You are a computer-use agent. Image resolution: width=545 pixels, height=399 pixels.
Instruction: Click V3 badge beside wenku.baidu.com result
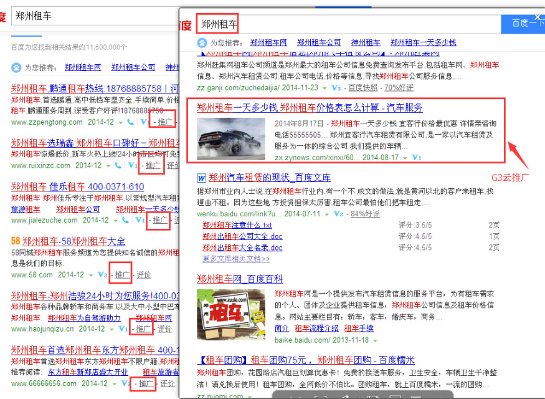(x=338, y=214)
